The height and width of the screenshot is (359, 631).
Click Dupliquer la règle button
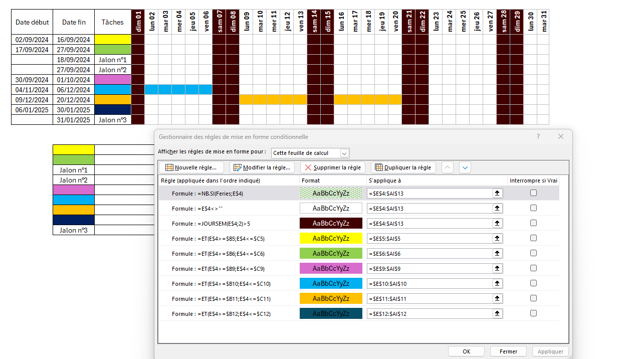pyautogui.click(x=403, y=167)
